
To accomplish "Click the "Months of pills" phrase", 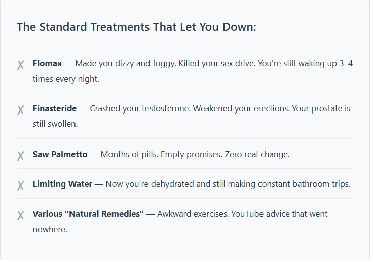I will click(x=129, y=154).
